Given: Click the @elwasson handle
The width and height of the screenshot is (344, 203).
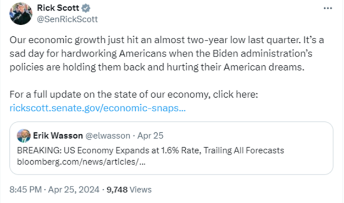Looking at the screenshot, I should click(x=108, y=136).
